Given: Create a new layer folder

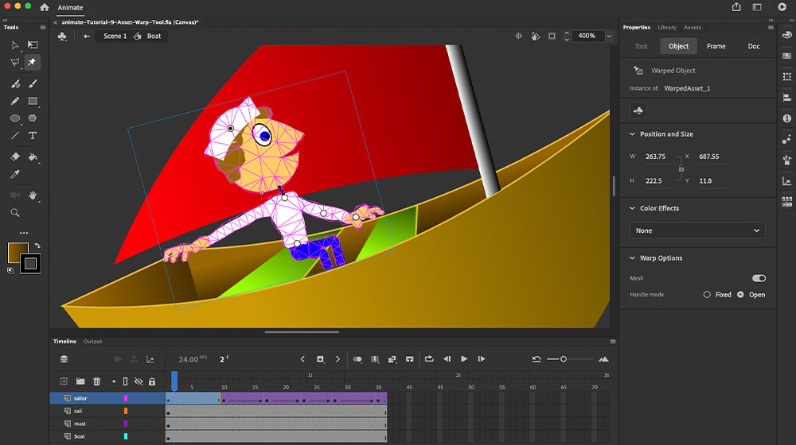Looking at the screenshot, I should 80,381.
